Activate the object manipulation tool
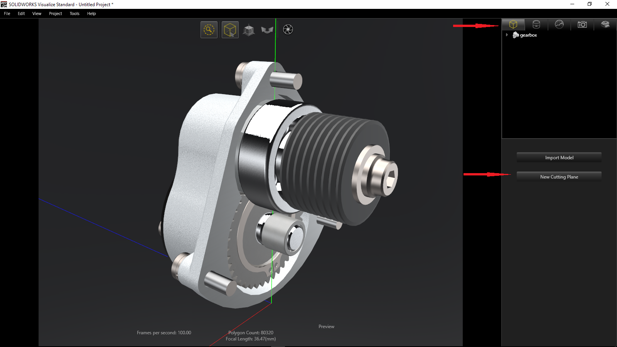 coord(249,30)
